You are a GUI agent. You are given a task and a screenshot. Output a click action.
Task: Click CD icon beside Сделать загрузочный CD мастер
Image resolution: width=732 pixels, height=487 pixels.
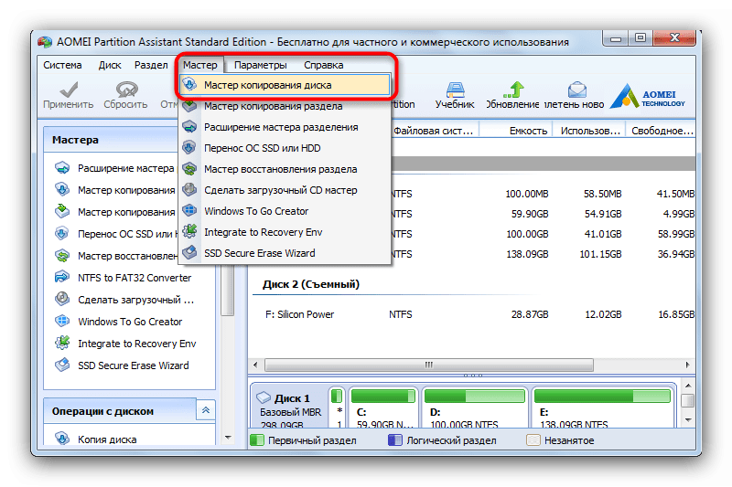coord(189,190)
